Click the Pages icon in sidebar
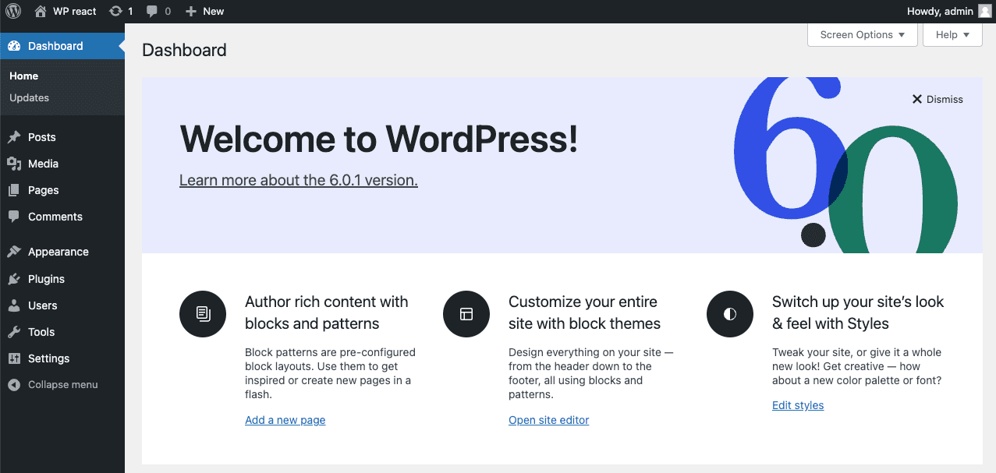Image resolution: width=996 pixels, height=473 pixels. 14,190
